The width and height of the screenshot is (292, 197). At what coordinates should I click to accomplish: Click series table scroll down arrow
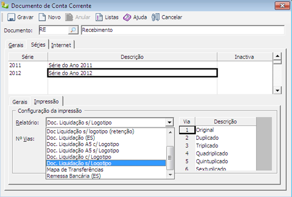point(278,91)
